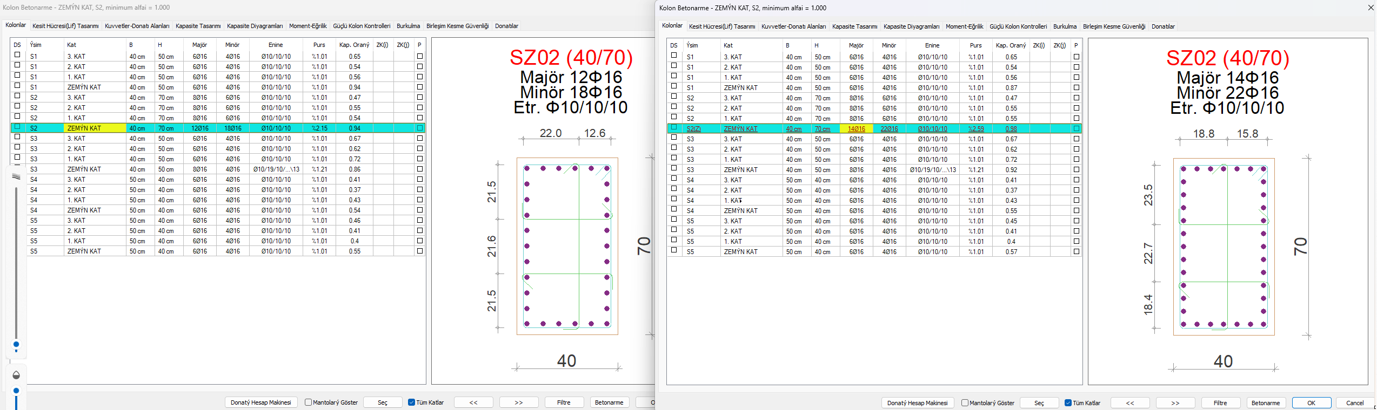Open Birleşim Kesme Güvenliği tab, background window
This screenshot has width=1377, height=410.
click(x=457, y=26)
